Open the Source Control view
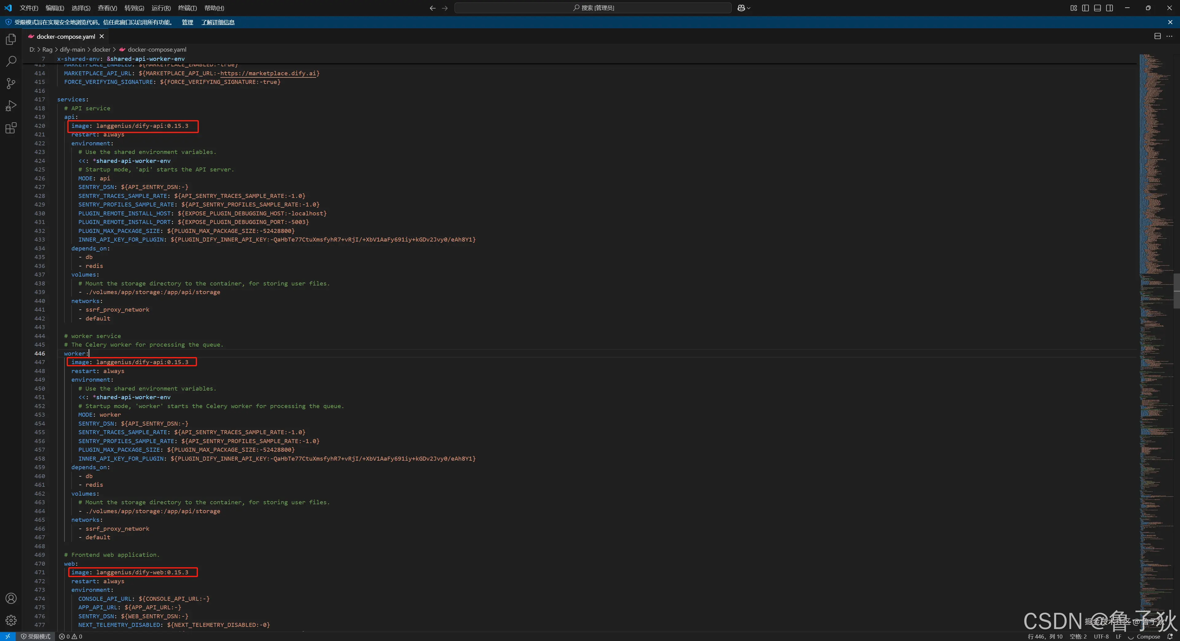This screenshot has height=641, width=1180. [11, 83]
